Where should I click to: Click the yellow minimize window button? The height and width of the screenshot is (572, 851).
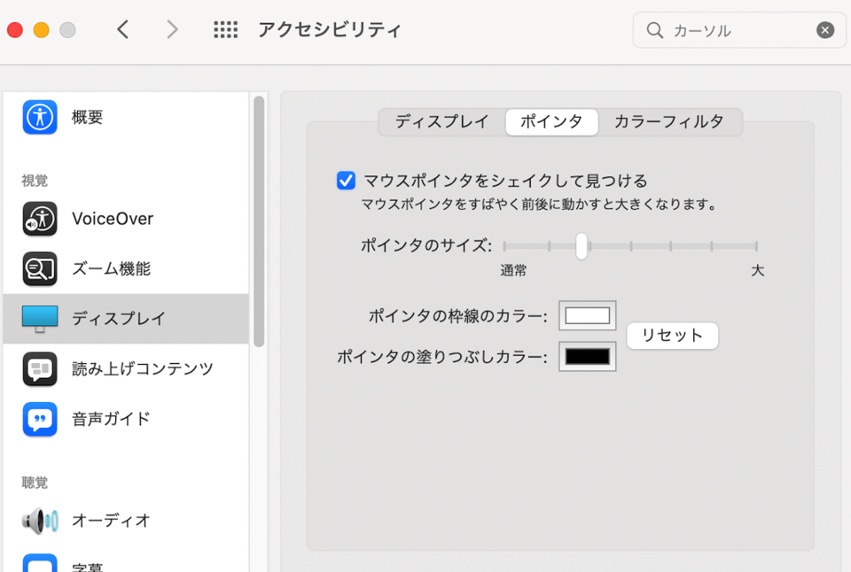coord(42,30)
